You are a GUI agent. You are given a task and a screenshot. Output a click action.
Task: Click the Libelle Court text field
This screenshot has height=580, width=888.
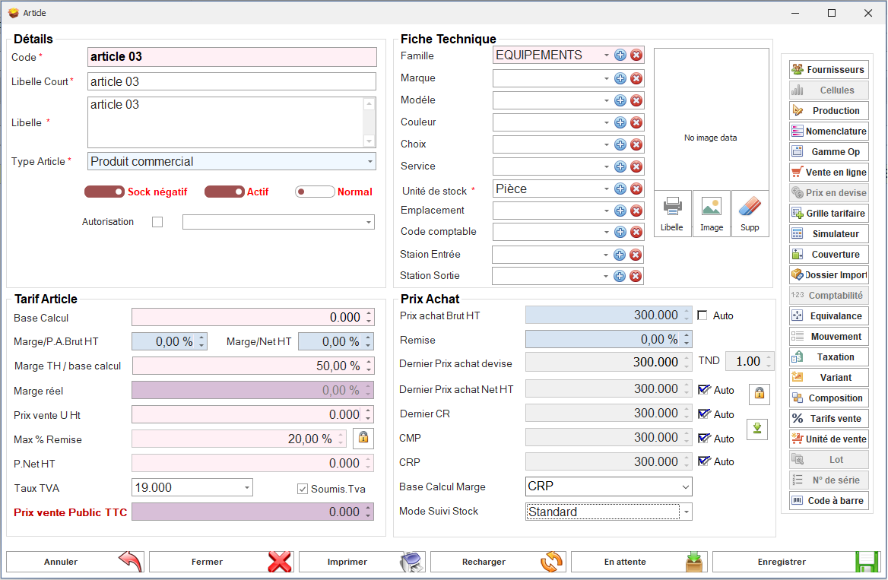pos(232,81)
